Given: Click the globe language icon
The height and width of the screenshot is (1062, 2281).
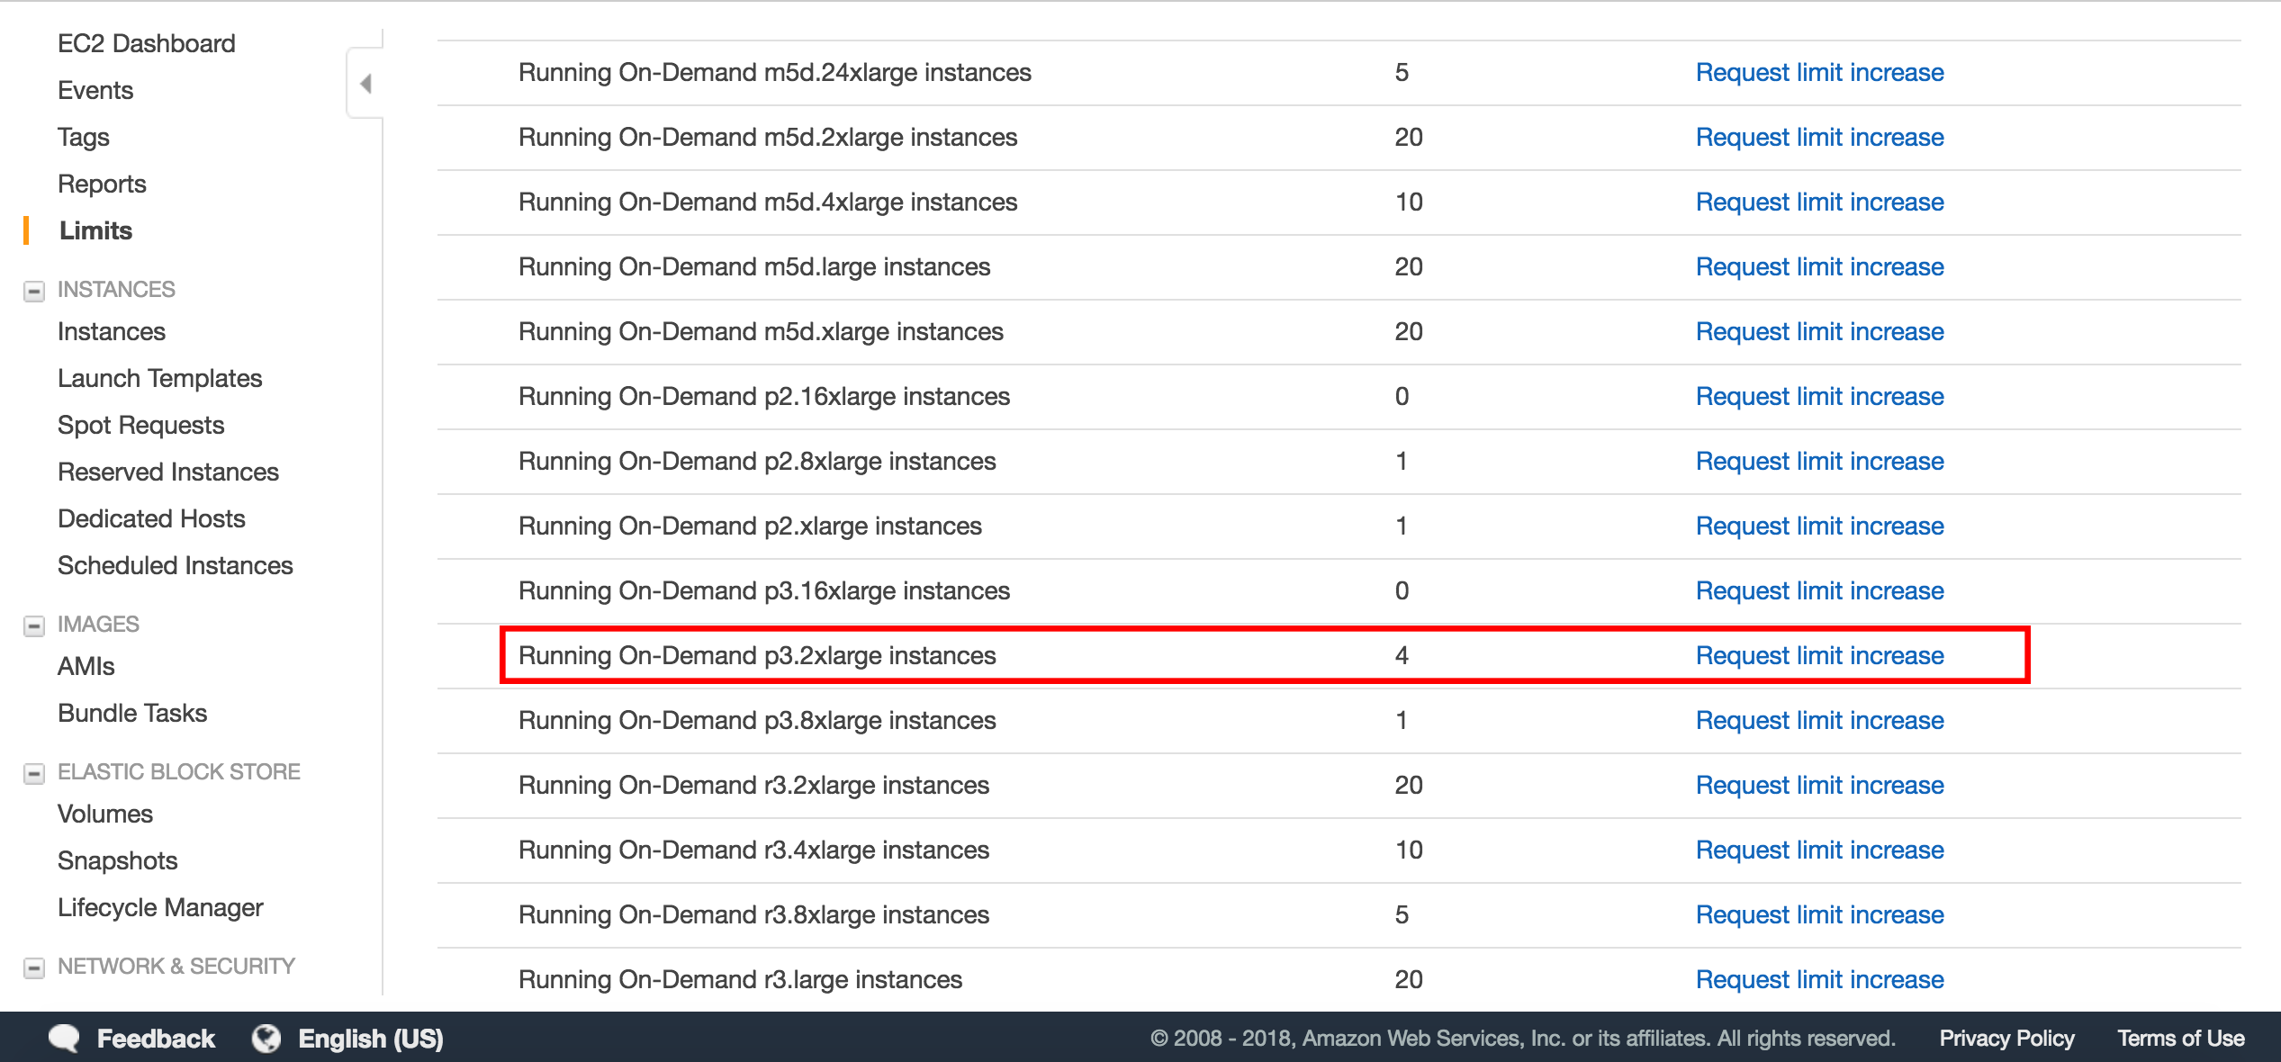Looking at the screenshot, I should point(266,1038).
